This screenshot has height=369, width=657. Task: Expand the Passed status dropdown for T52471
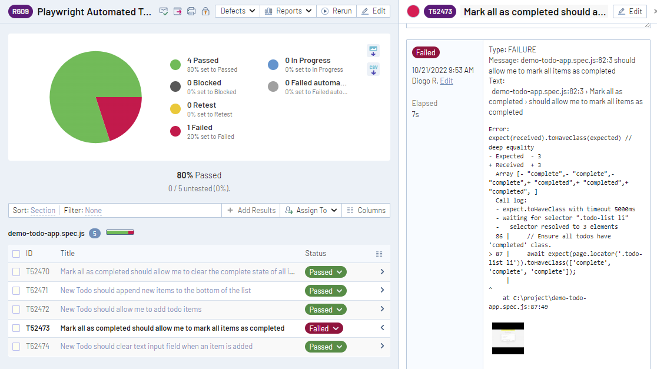pyautogui.click(x=326, y=291)
